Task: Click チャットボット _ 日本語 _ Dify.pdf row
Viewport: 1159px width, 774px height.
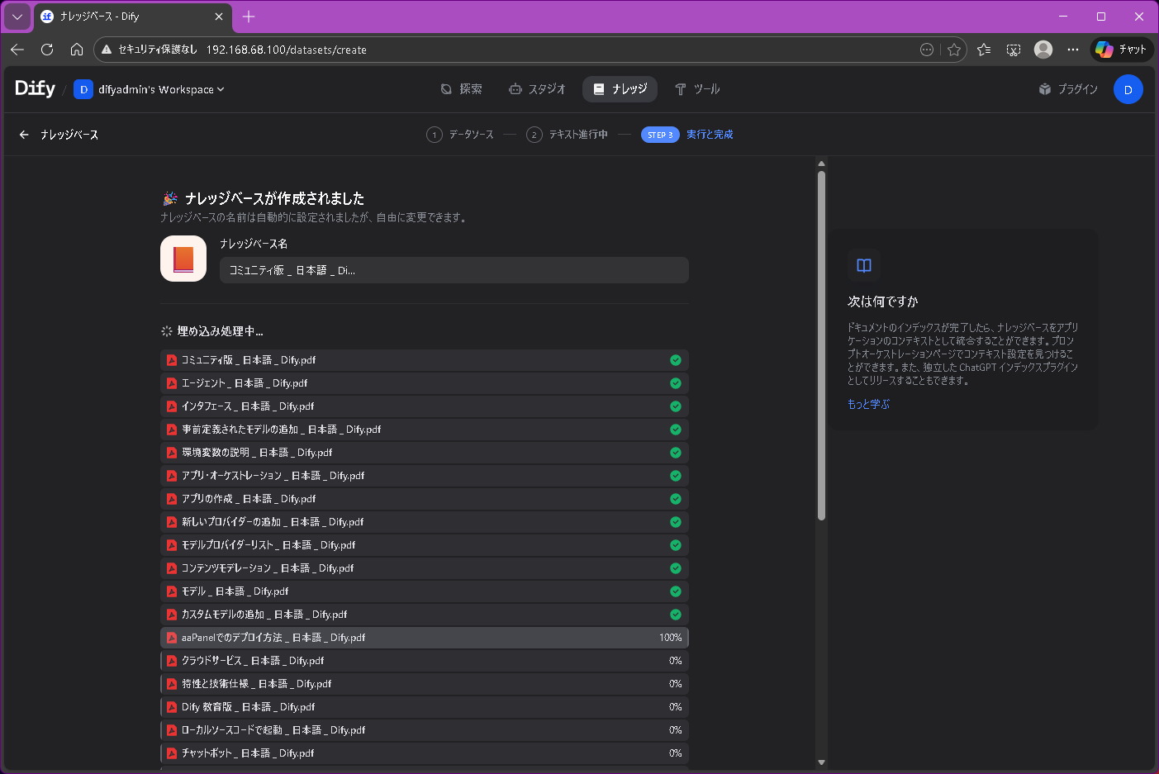Action: (x=425, y=753)
